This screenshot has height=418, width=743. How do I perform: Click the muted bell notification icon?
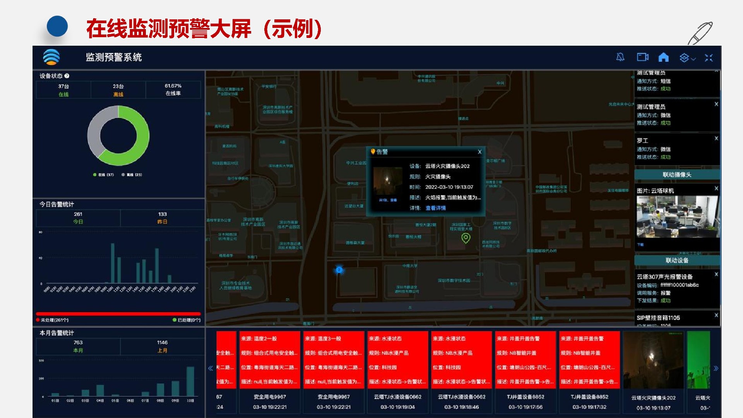tap(620, 58)
